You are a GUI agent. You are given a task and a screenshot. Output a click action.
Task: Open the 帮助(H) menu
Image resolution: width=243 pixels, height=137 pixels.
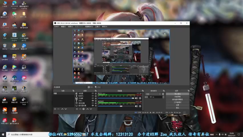[x=104, y=27]
